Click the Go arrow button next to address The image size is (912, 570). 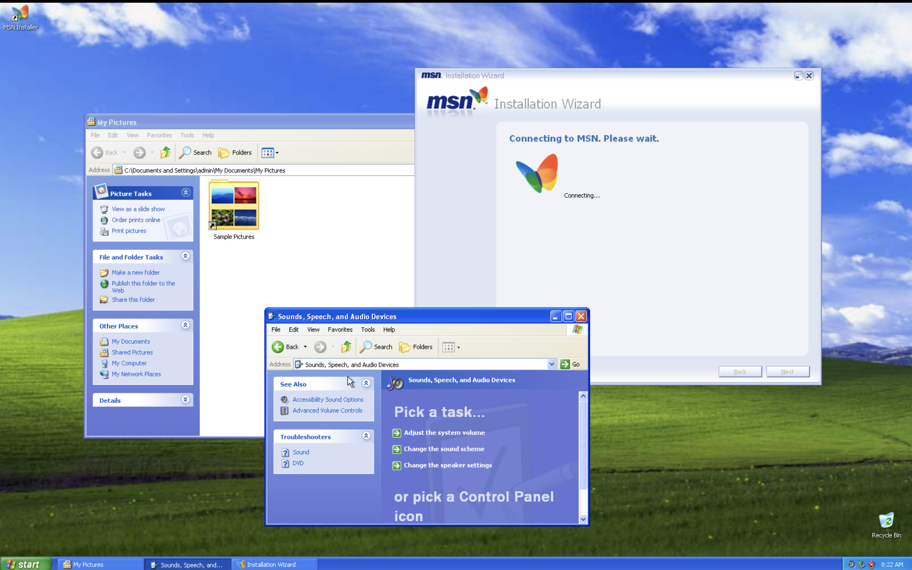coord(565,364)
